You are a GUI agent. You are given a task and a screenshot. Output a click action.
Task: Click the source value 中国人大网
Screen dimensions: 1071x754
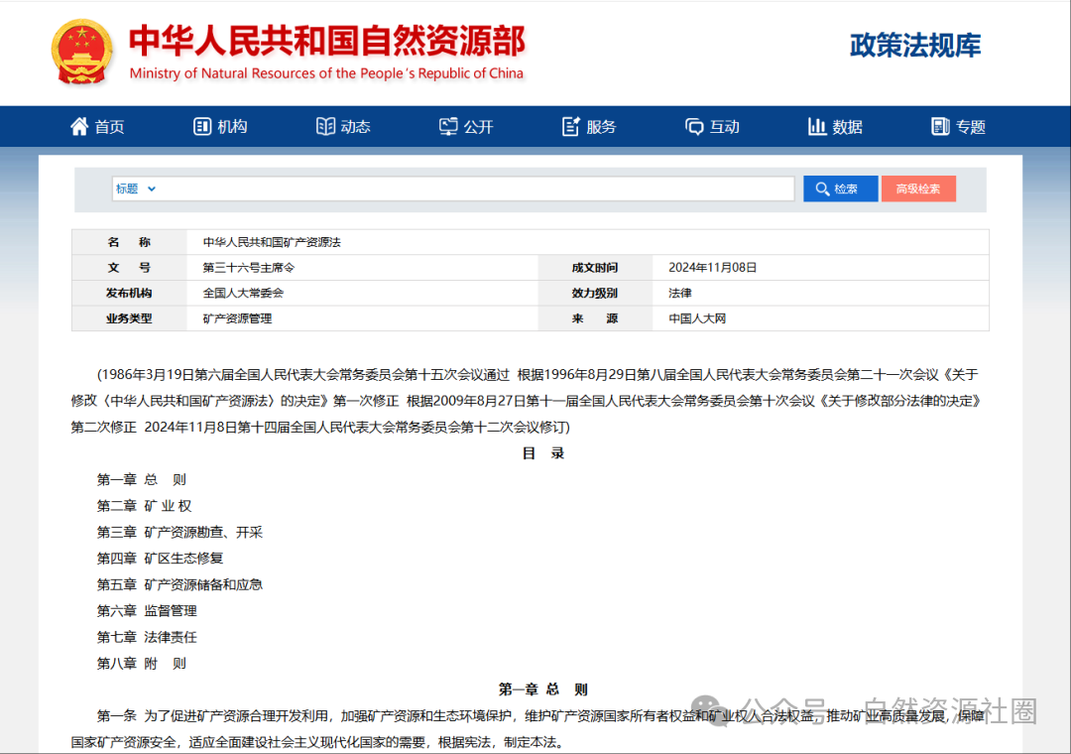[x=697, y=318]
